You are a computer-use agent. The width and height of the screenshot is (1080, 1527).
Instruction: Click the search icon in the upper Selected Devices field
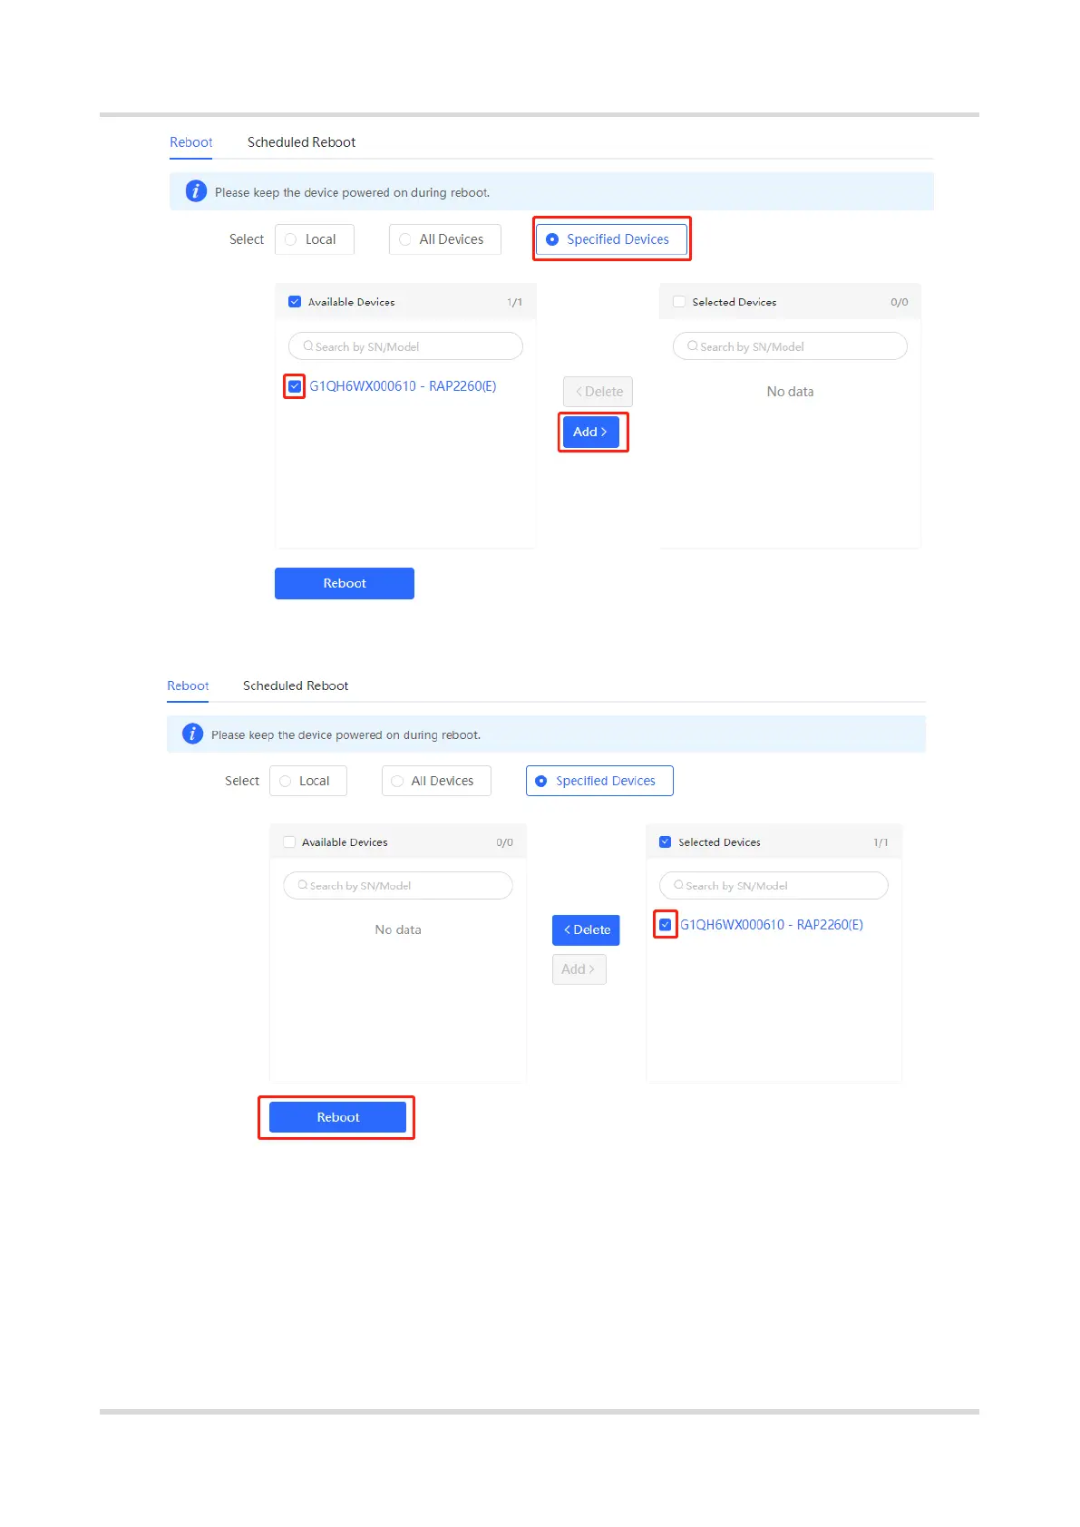click(693, 346)
